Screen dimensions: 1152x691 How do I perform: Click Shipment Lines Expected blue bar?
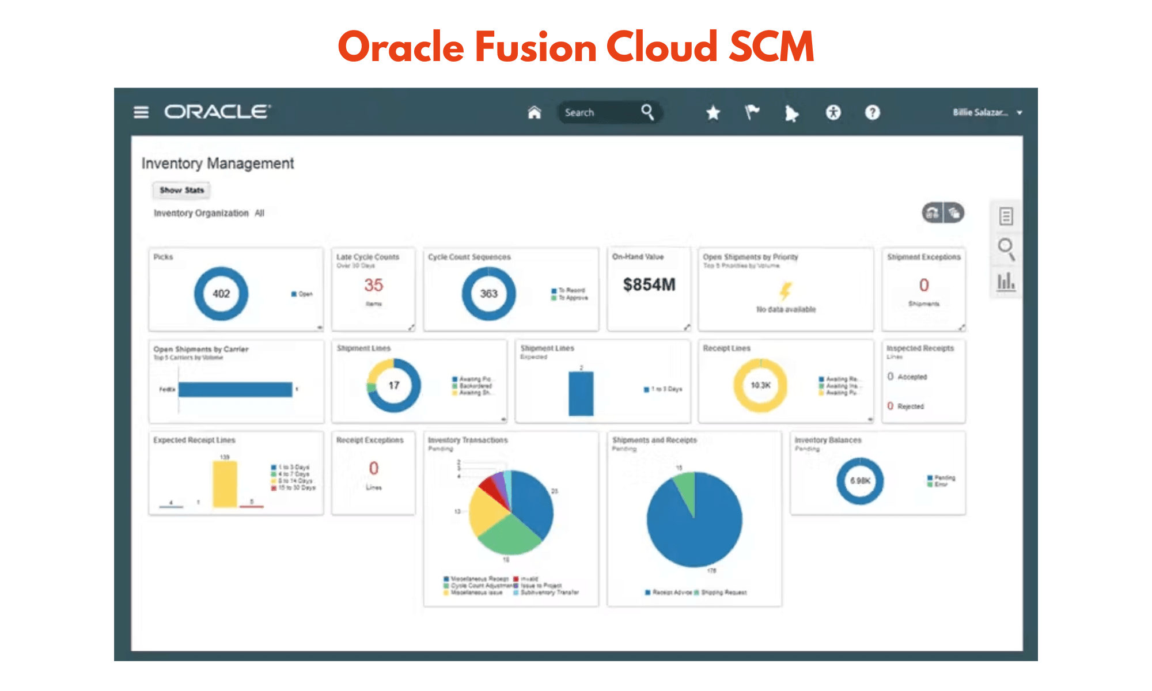581,394
